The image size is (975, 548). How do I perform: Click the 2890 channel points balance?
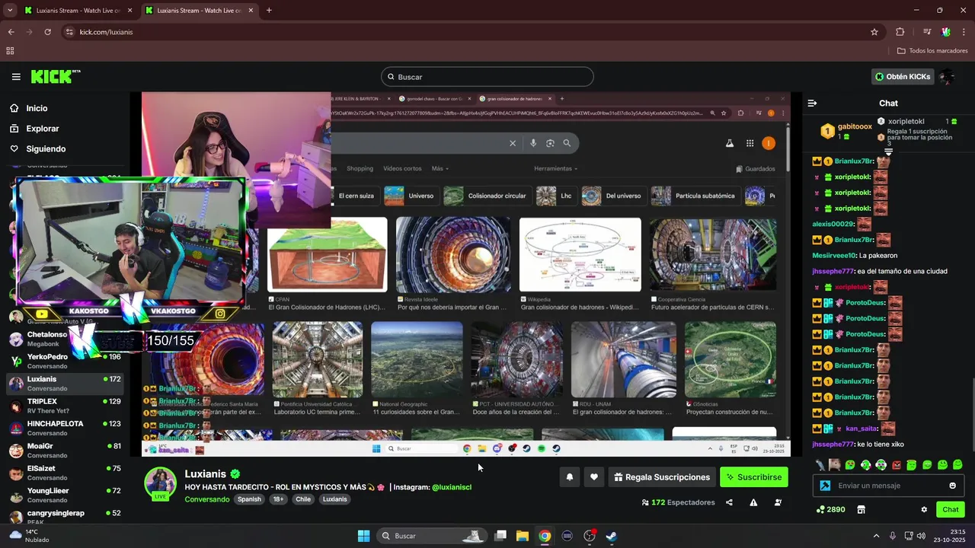pos(830,509)
